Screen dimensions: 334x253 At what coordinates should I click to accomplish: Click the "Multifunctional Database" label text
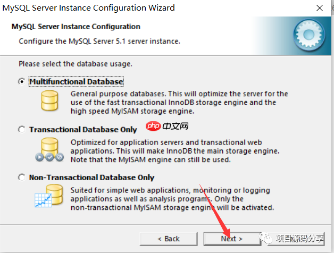point(76,82)
